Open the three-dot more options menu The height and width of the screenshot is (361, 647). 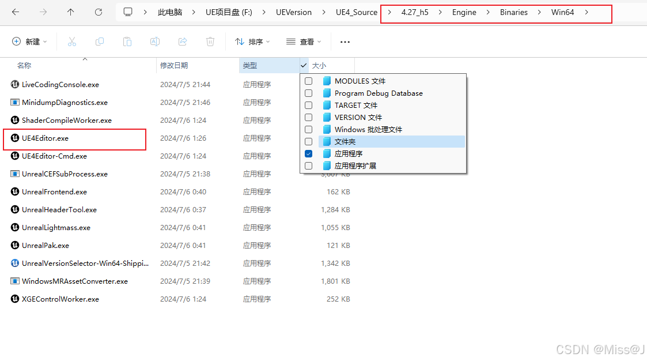click(x=345, y=42)
